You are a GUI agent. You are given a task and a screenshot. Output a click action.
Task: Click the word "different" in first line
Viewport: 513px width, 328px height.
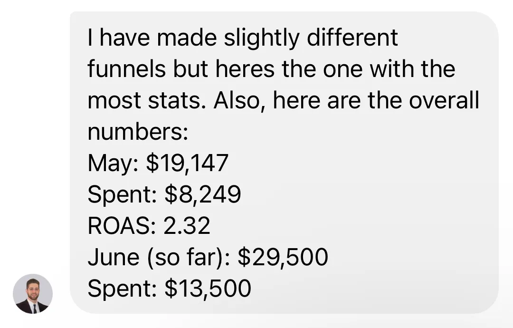tap(352, 38)
